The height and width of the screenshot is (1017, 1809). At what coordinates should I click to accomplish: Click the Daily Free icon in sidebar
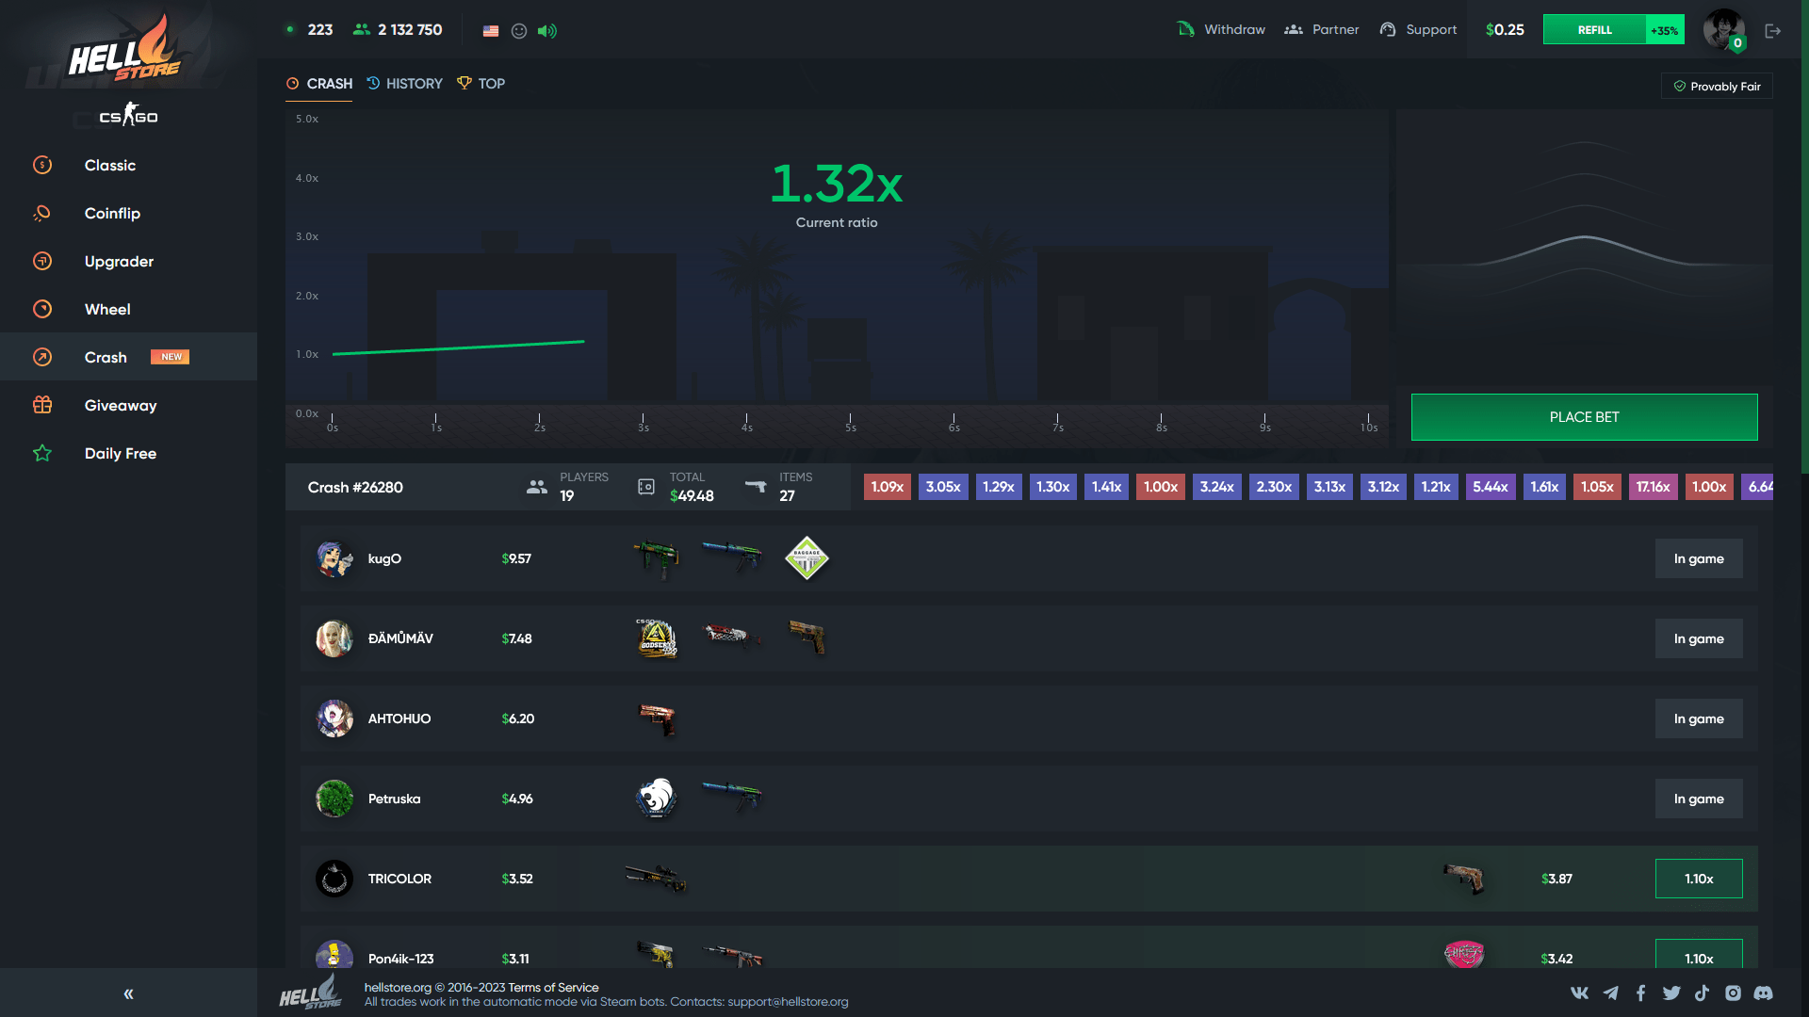pyautogui.click(x=42, y=453)
